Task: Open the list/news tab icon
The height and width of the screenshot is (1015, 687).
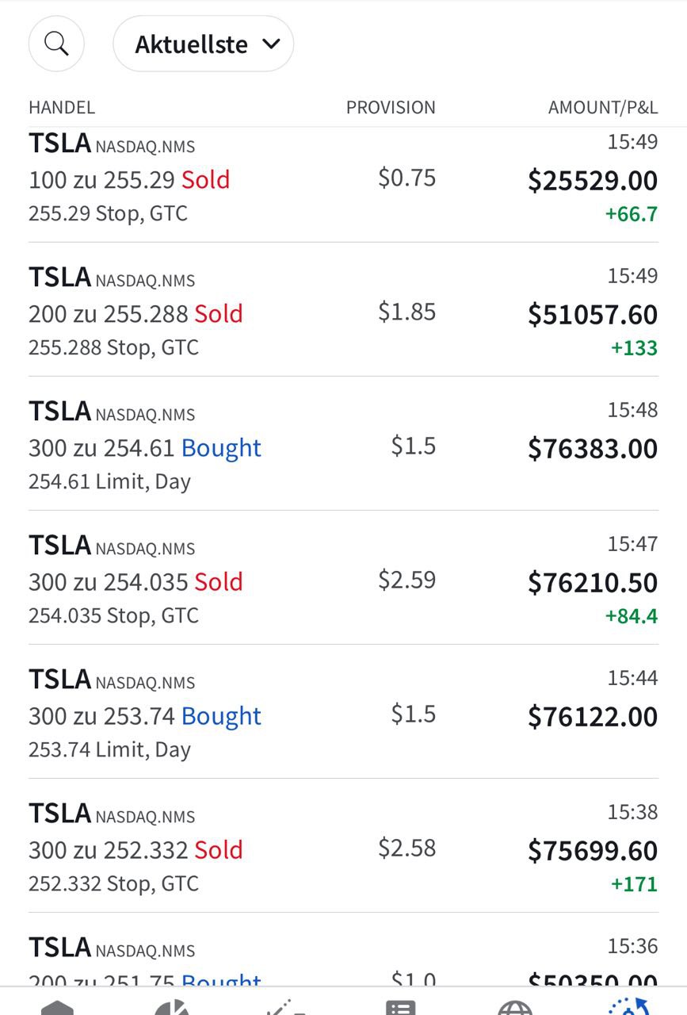Action: coord(400,1007)
